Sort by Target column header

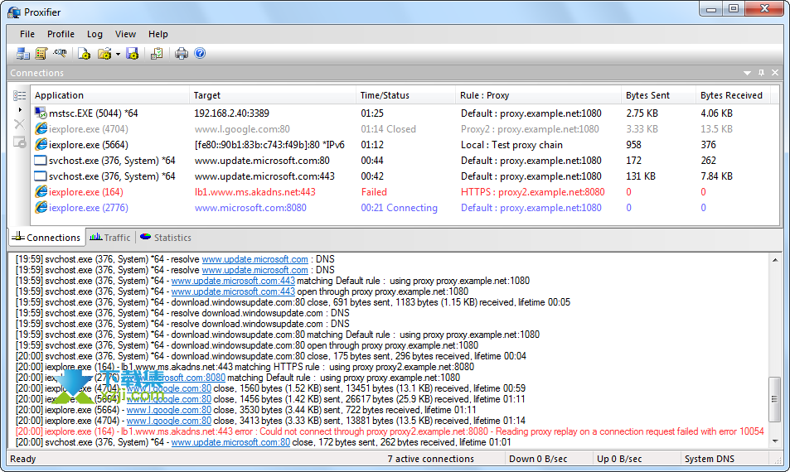[273, 95]
